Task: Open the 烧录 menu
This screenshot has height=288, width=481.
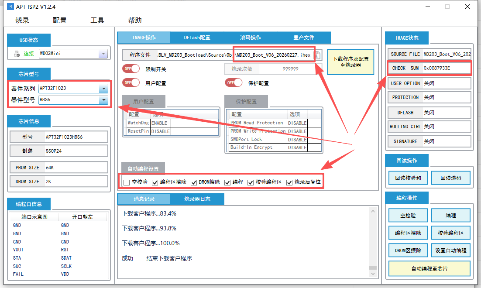Action: tap(22, 21)
